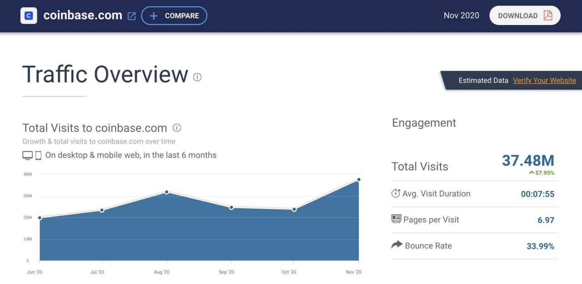Click the coinbase.com domain title
The image size is (582, 284).
click(83, 15)
